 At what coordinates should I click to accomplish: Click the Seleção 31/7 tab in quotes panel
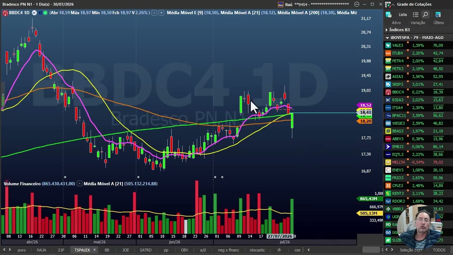[x=411, y=250]
